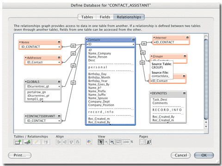
Task: Click the pencil edit icon under Tables / Relationships
Action: pyautogui.click(x=37, y=142)
